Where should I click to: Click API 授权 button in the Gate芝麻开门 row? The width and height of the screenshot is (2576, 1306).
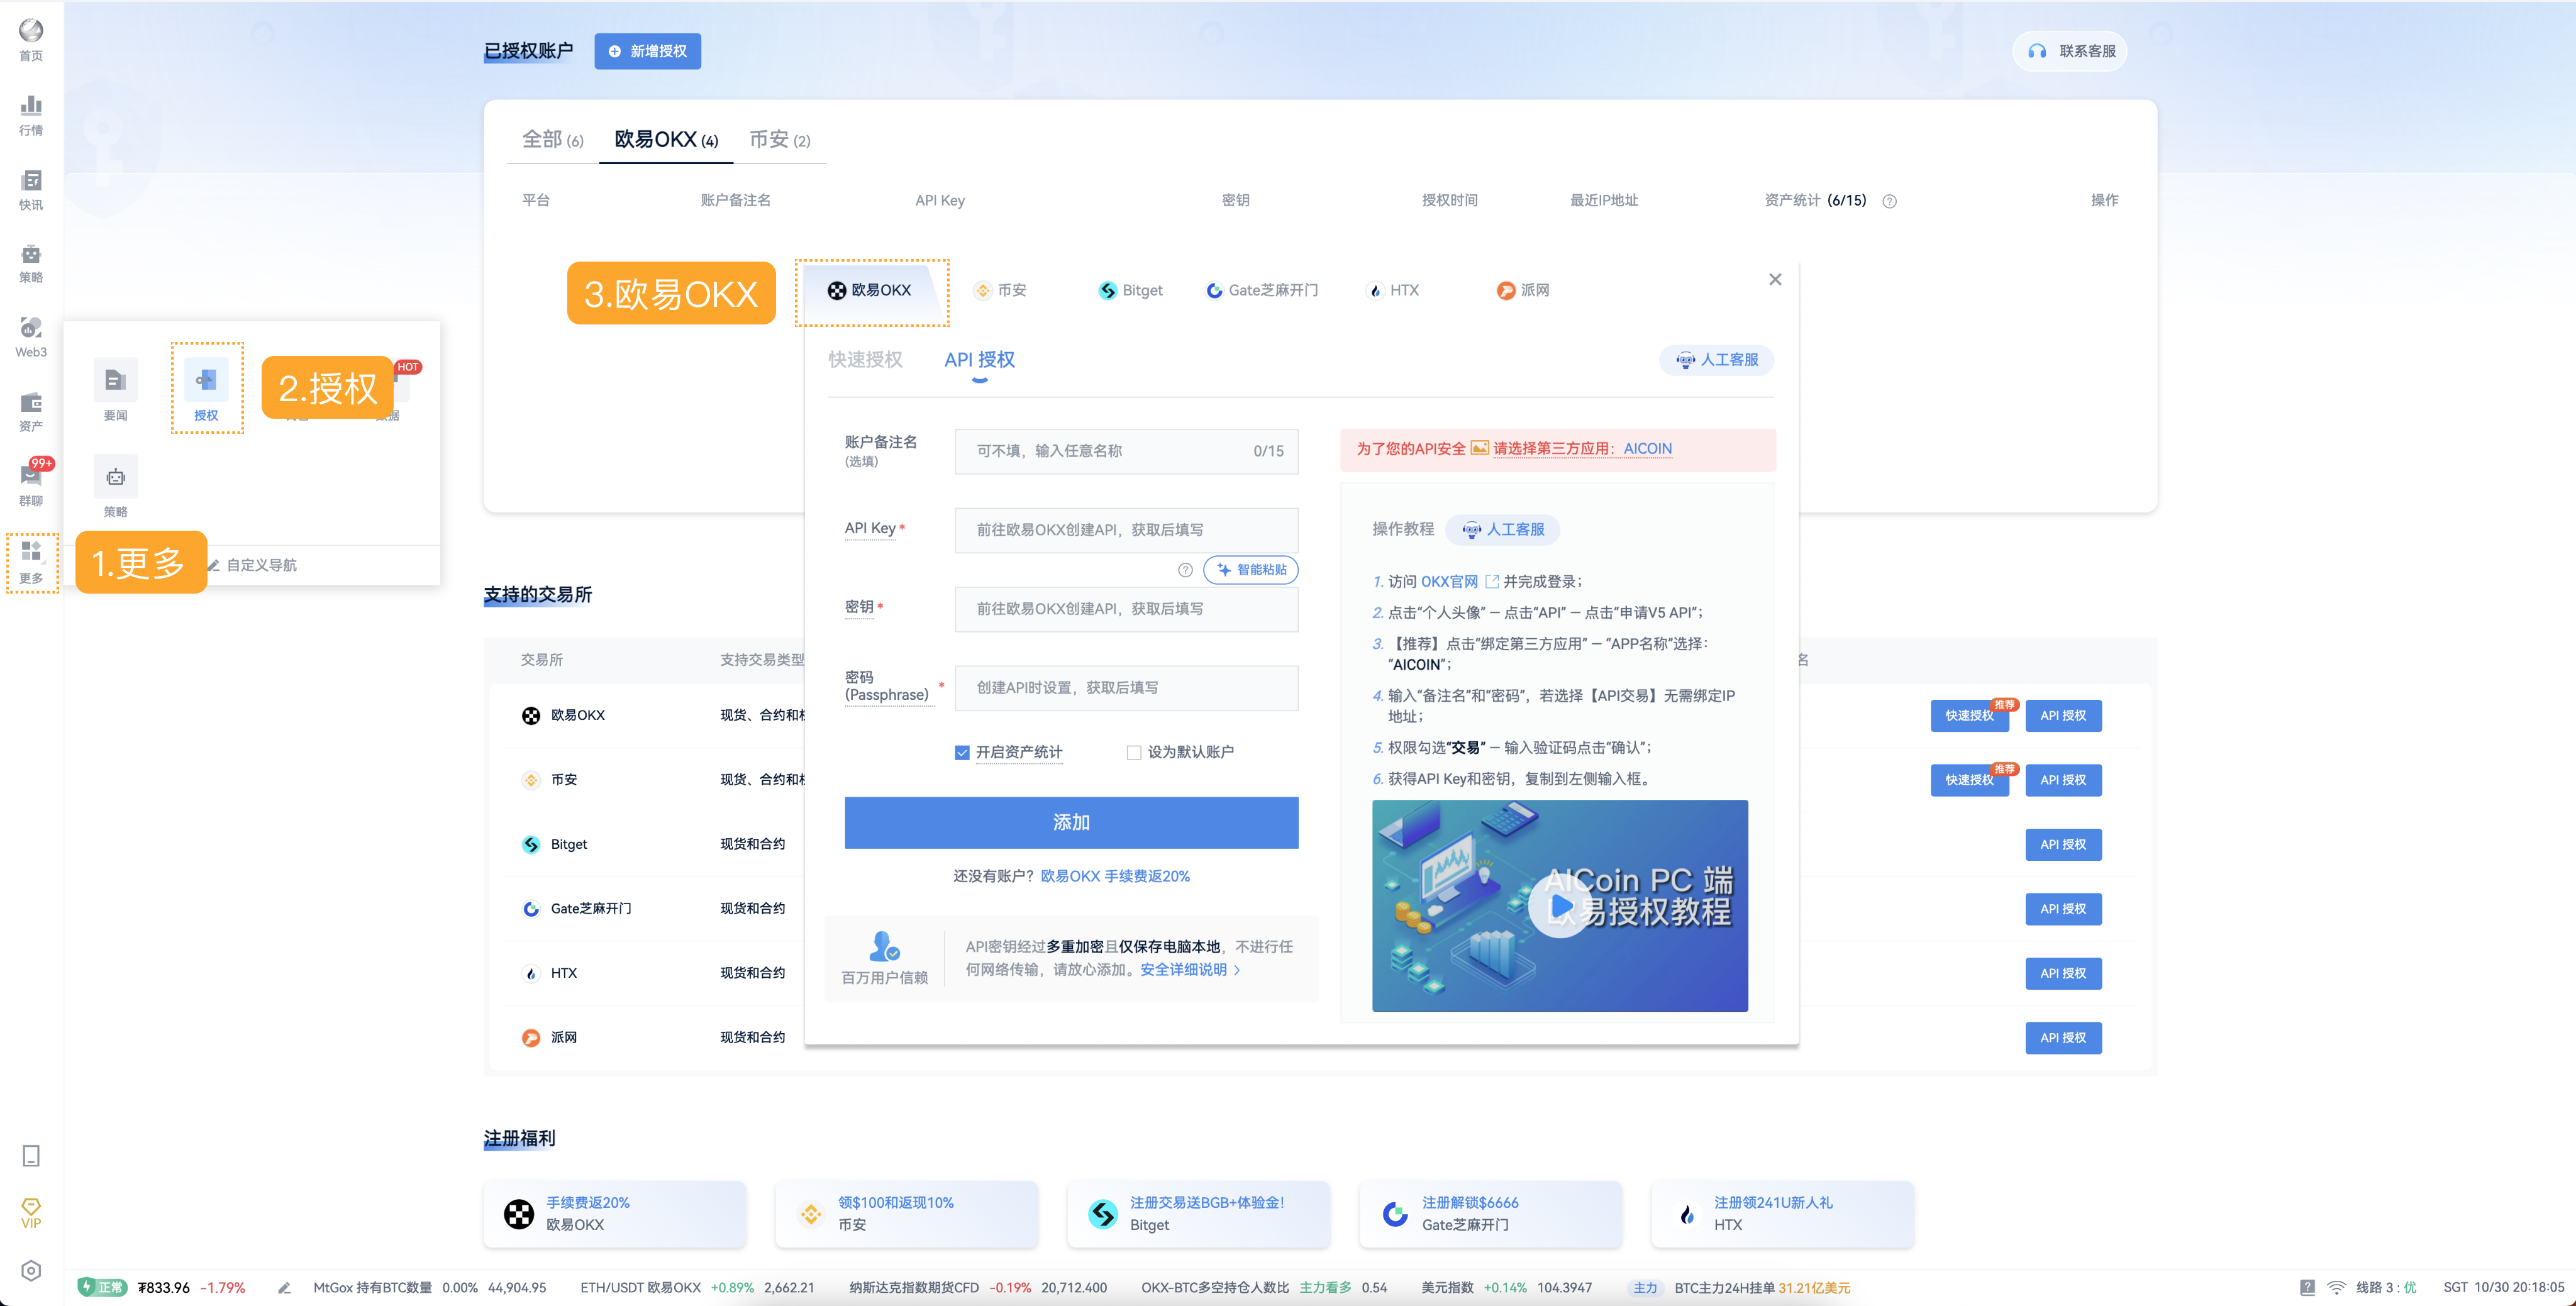2063,909
